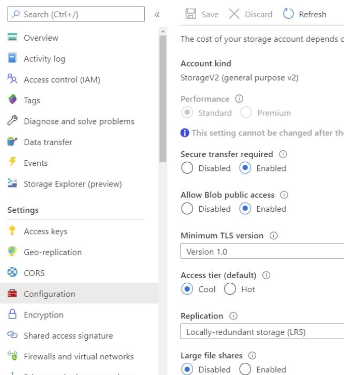
Task: Click the Replication info icon
Action: (234, 316)
